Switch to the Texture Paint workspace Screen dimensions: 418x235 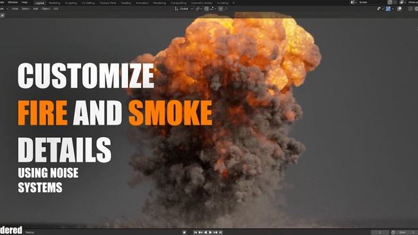tap(108, 3)
